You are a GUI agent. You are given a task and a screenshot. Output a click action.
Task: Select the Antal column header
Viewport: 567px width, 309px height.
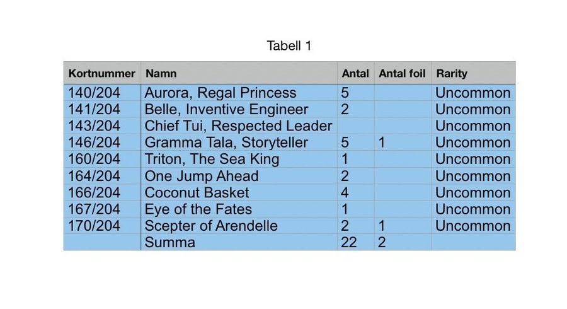pyautogui.click(x=355, y=73)
